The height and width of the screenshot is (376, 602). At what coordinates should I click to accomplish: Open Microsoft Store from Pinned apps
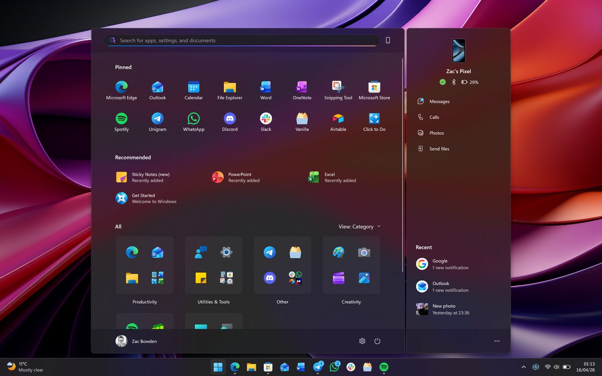pos(374,90)
